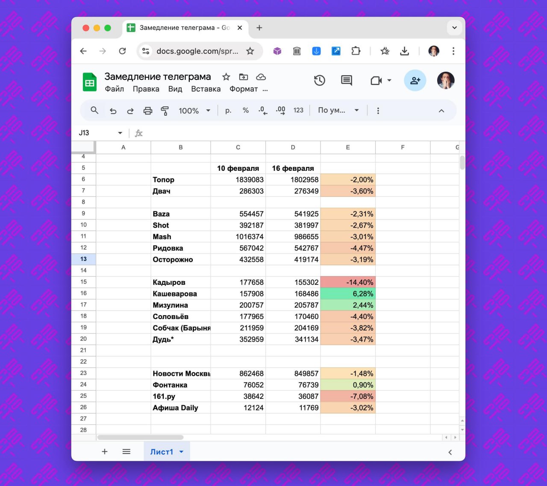Click the search menus magnifier icon
Viewport: 547px width, 486px height.
94,111
